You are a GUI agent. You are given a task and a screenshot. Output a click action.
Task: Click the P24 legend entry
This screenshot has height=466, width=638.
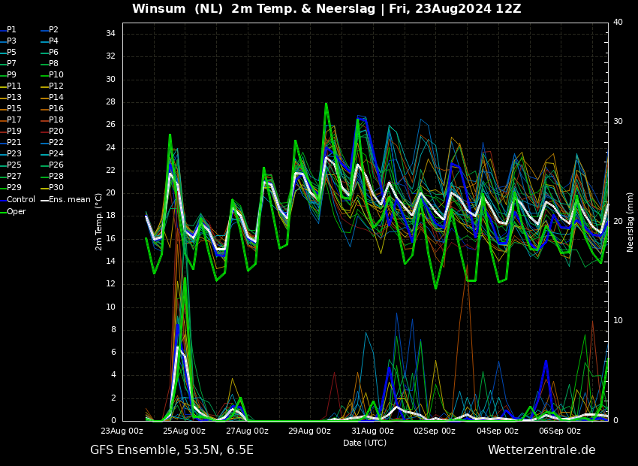pos(52,154)
